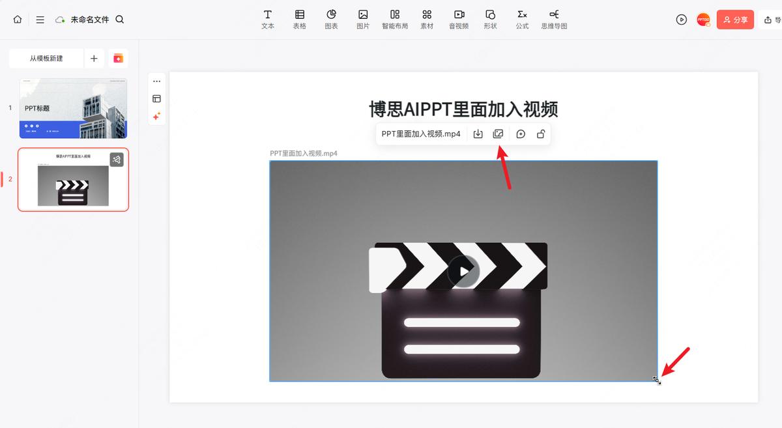The width and height of the screenshot is (782, 428).
Task: Select slide 1 thumbnail in sidebar
Action: click(73, 107)
